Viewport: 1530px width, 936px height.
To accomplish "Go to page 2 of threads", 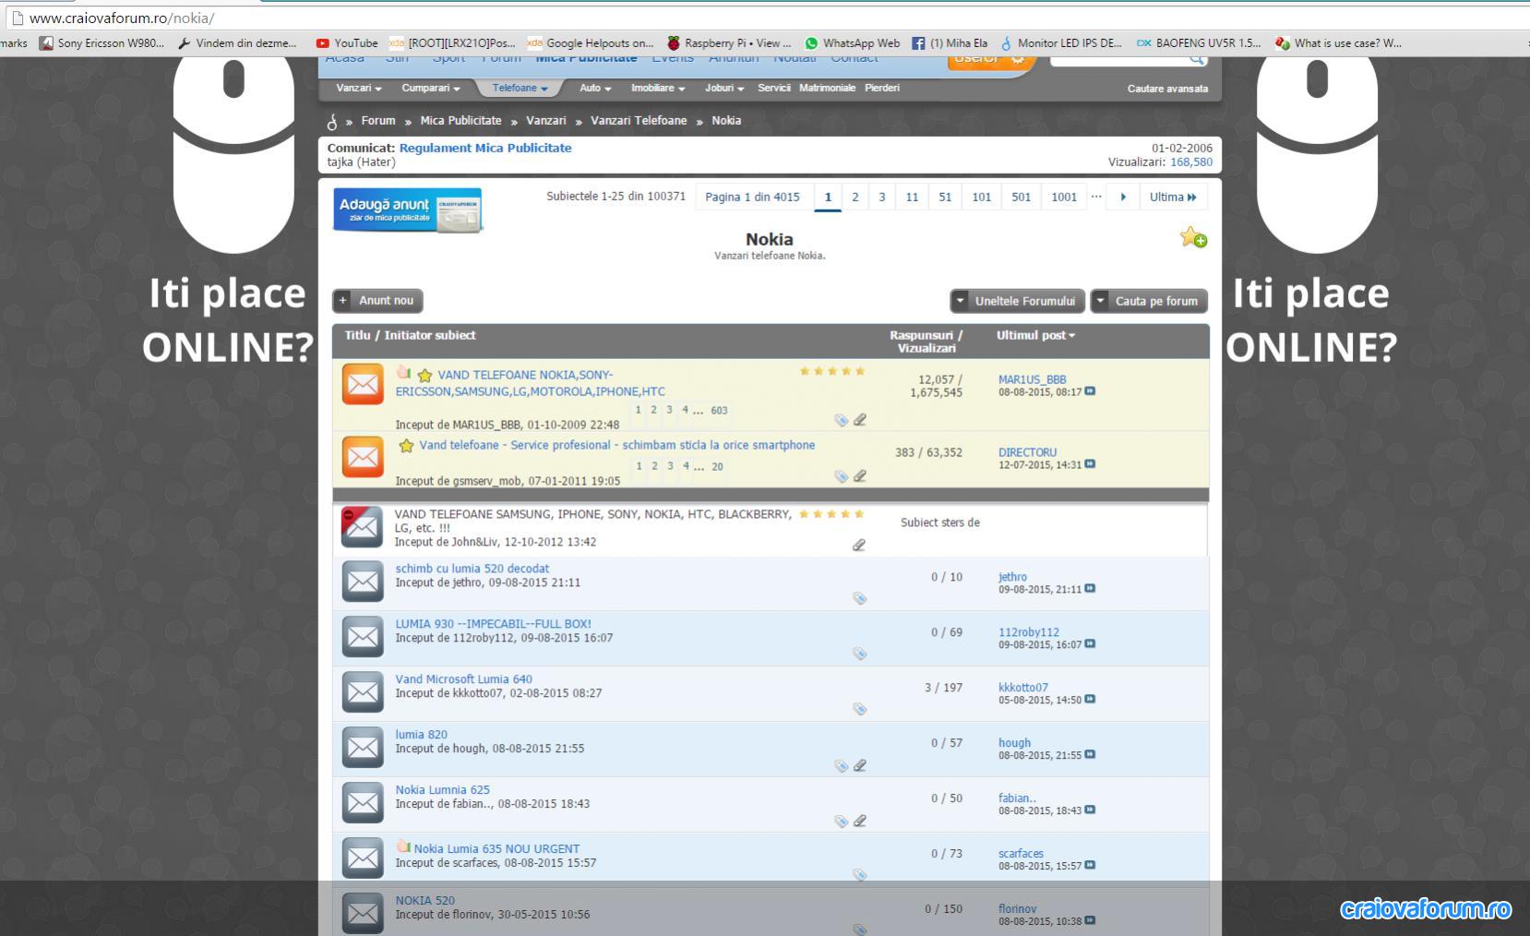I will coord(855,197).
